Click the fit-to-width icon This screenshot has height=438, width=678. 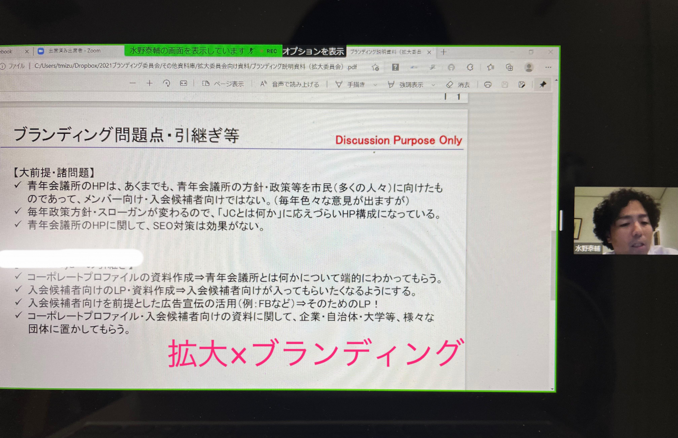pos(183,83)
